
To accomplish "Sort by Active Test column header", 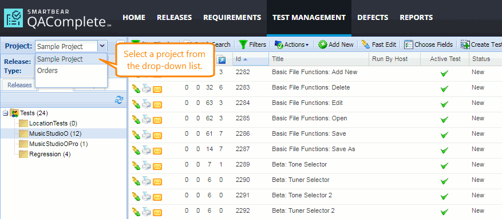I will pos(445,59).
